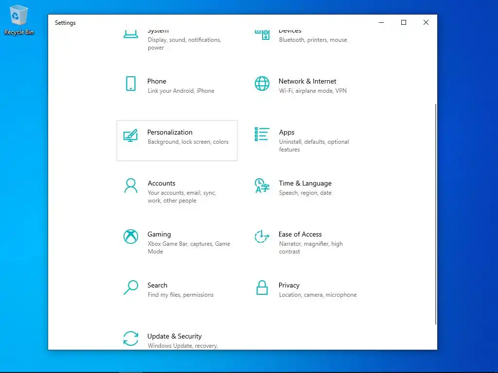
Task: Click the Gaming Xbox icon
Action: (130, 237)
